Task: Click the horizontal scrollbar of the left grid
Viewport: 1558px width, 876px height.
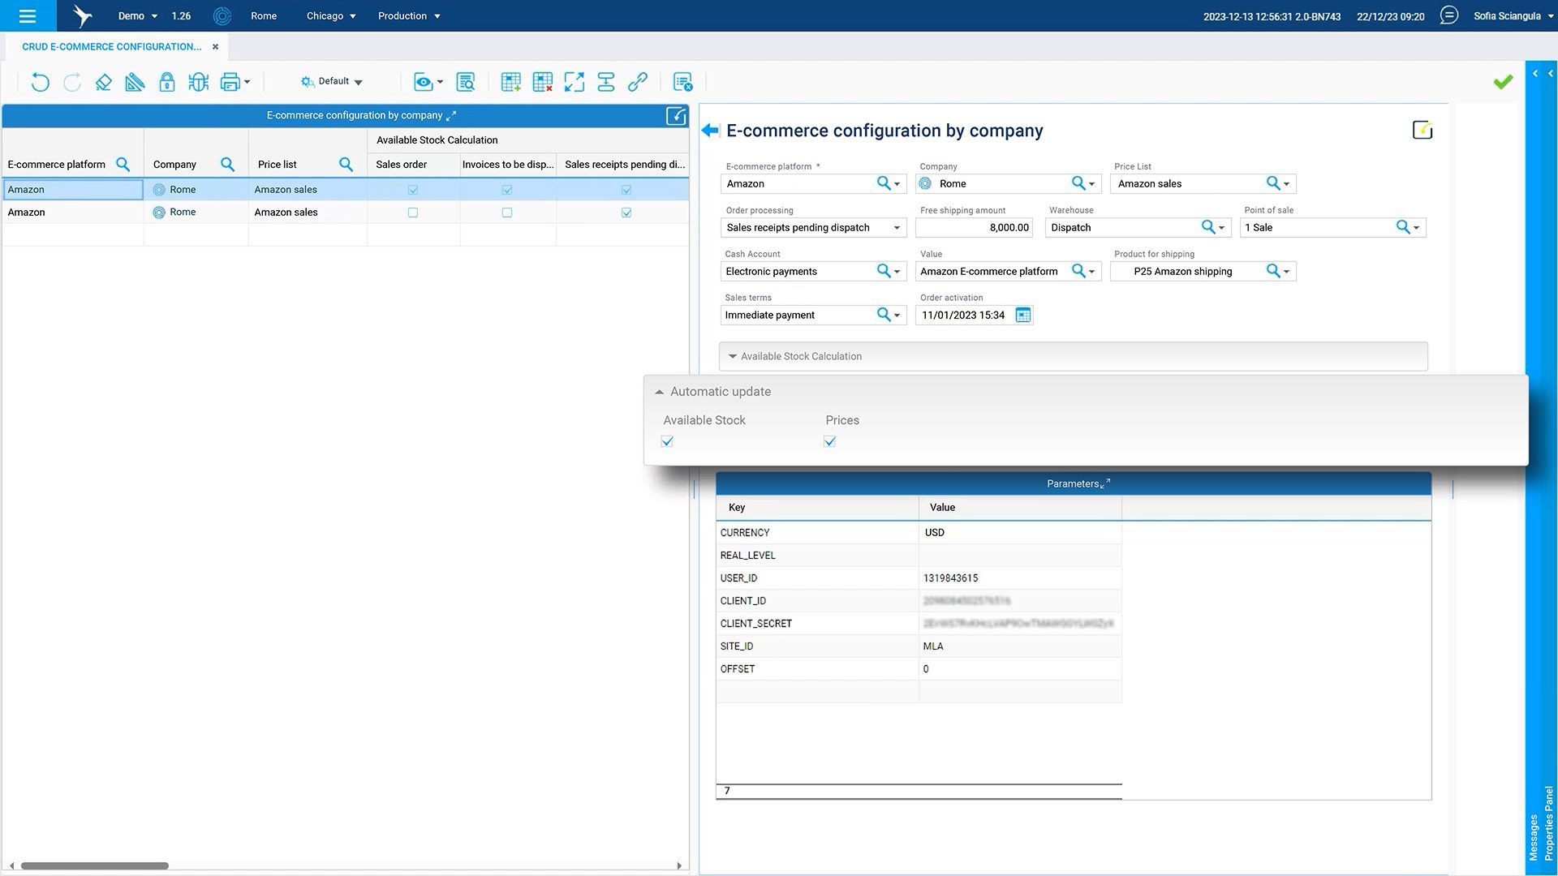Action: point(95,865)
